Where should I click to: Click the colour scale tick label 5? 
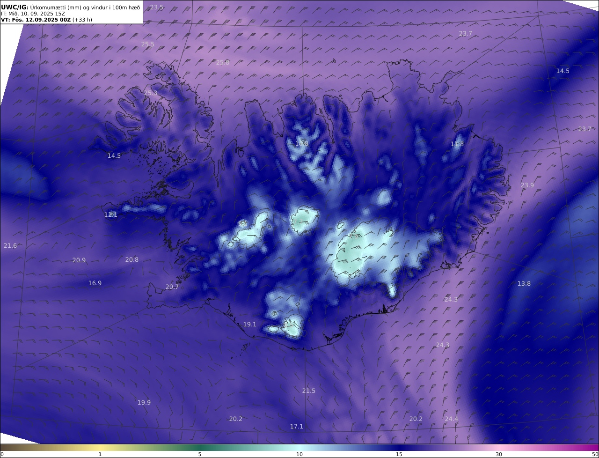click(x=200, y=454)
